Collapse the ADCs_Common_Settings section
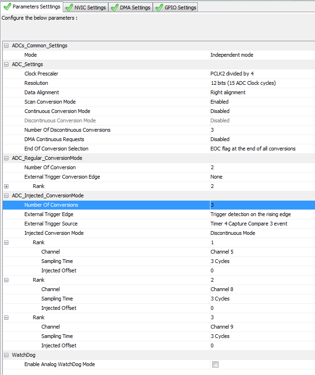The height and width of the screenshot is (375, 315). click(x=7, y=45)
